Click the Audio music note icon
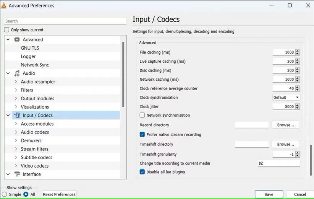Image resolution: width=314 pixels, height=199 pixels. coord(17,73)
